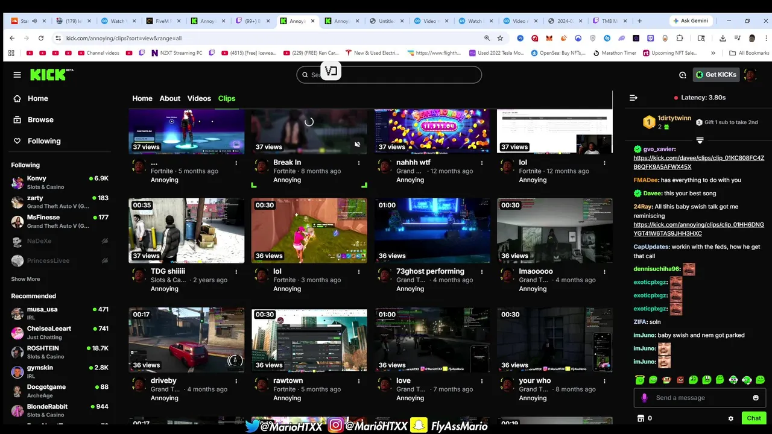Mute the first browser tab audio

(34, 21)
